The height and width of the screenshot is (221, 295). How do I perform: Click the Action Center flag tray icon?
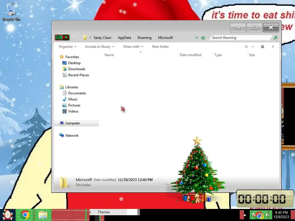(x=254, y=215)
